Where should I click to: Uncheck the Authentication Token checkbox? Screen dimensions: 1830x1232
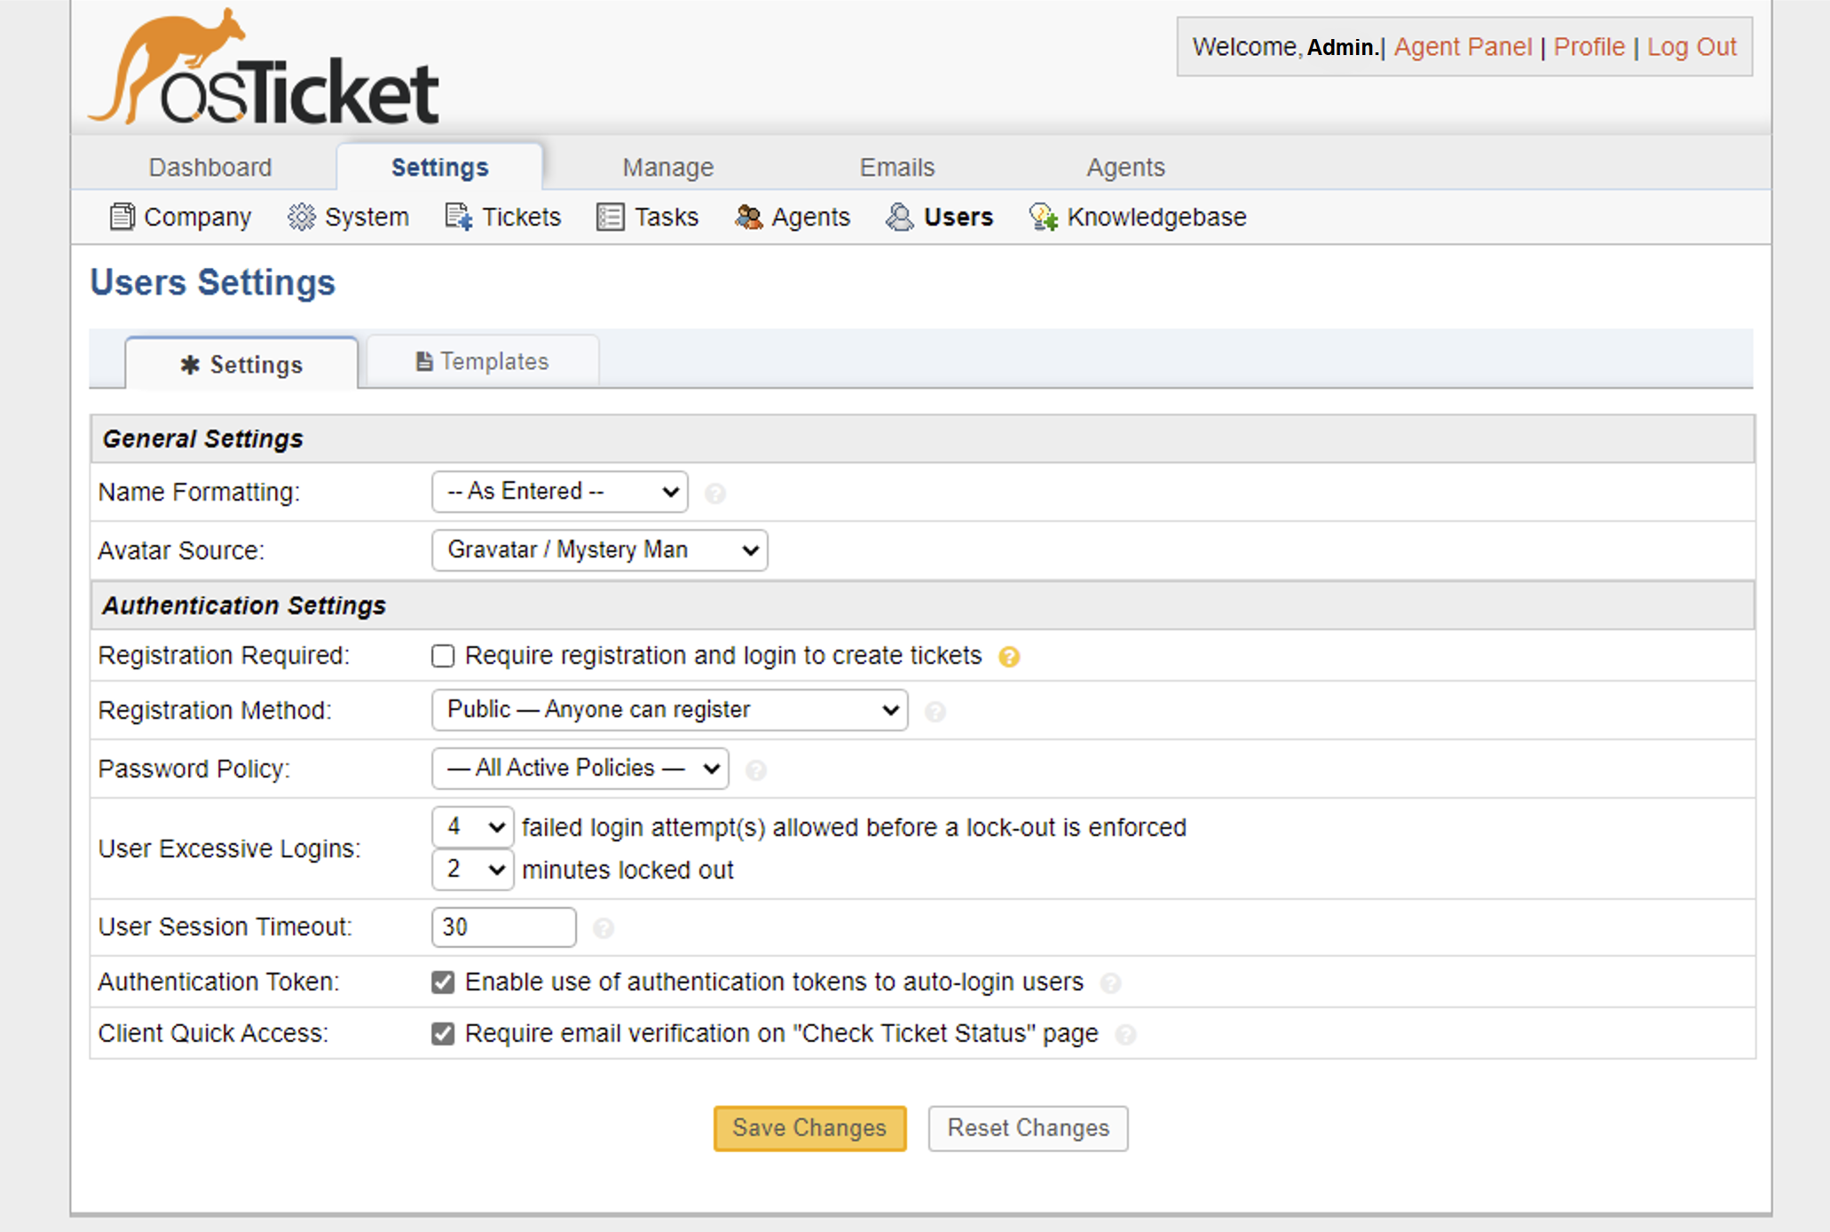(x=443, y=982)
